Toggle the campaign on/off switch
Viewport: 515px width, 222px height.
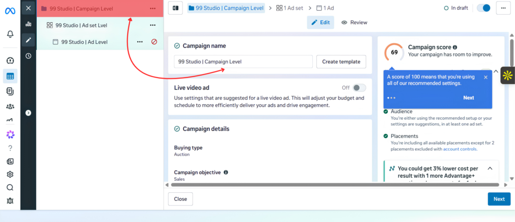tap(483, 8)
